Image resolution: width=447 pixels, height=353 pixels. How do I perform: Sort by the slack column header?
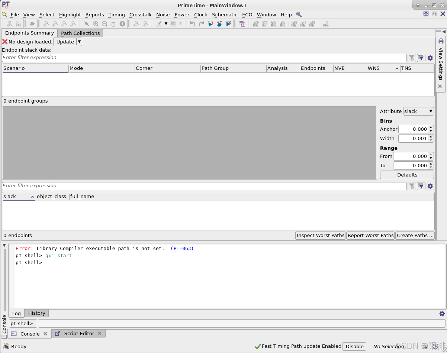pos(19,197)
